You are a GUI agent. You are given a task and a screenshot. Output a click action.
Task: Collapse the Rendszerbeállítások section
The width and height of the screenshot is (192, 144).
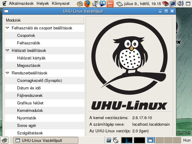click(7, 73)
